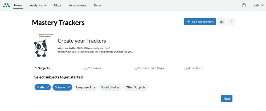266x111 pixels.
Task: Click the clock icon beside Sections step
Action: [x=186, y=68]
